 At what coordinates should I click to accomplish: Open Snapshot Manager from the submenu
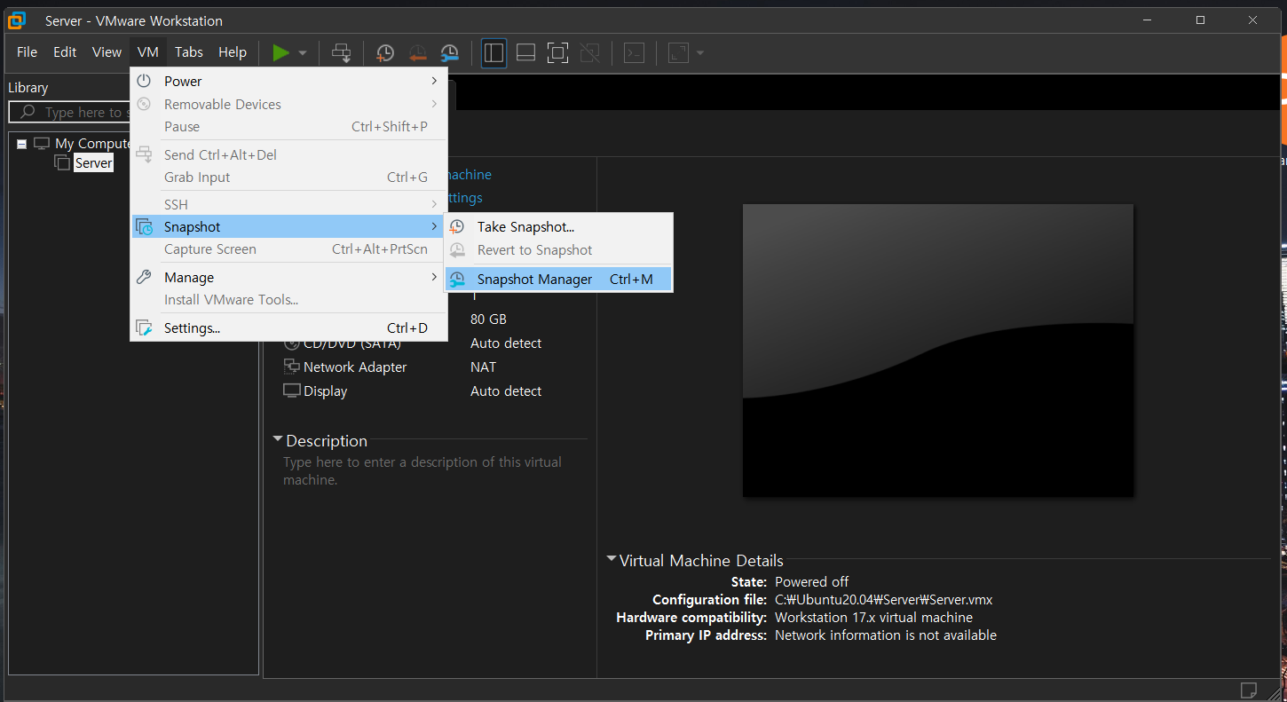[x=558, y=279]
